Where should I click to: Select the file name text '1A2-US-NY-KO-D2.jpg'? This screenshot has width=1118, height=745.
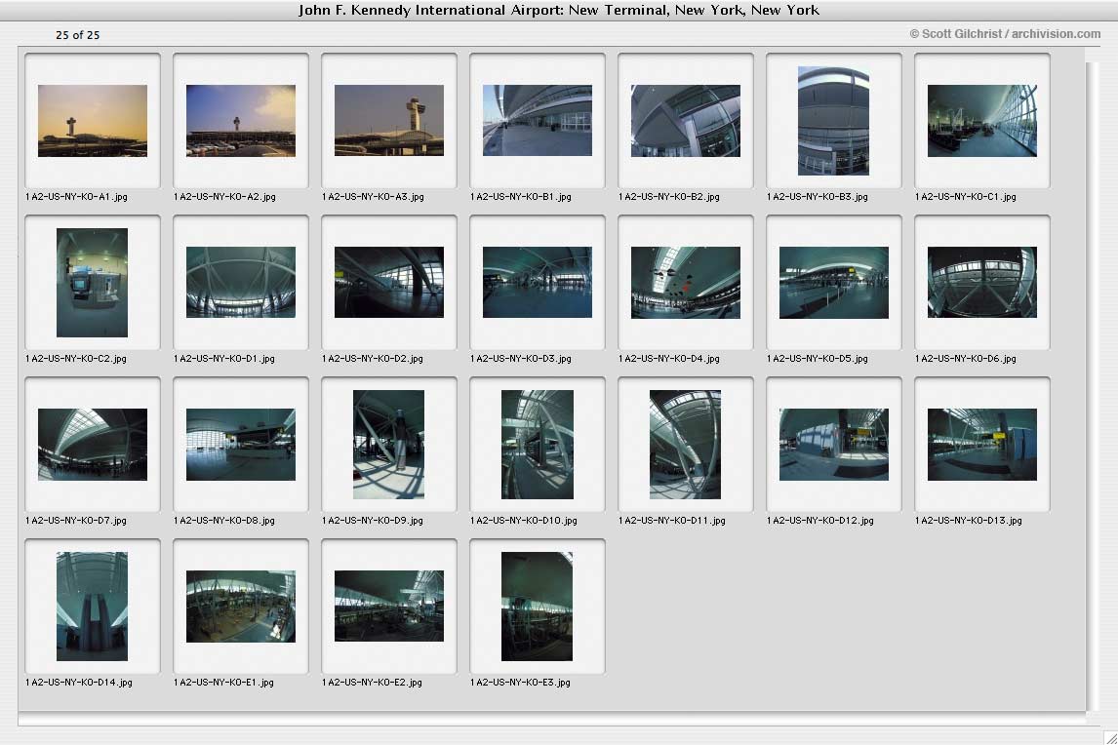click(x=373, y=359)
